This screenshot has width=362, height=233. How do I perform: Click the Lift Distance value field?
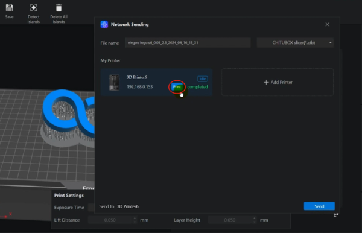click(110, 220)
